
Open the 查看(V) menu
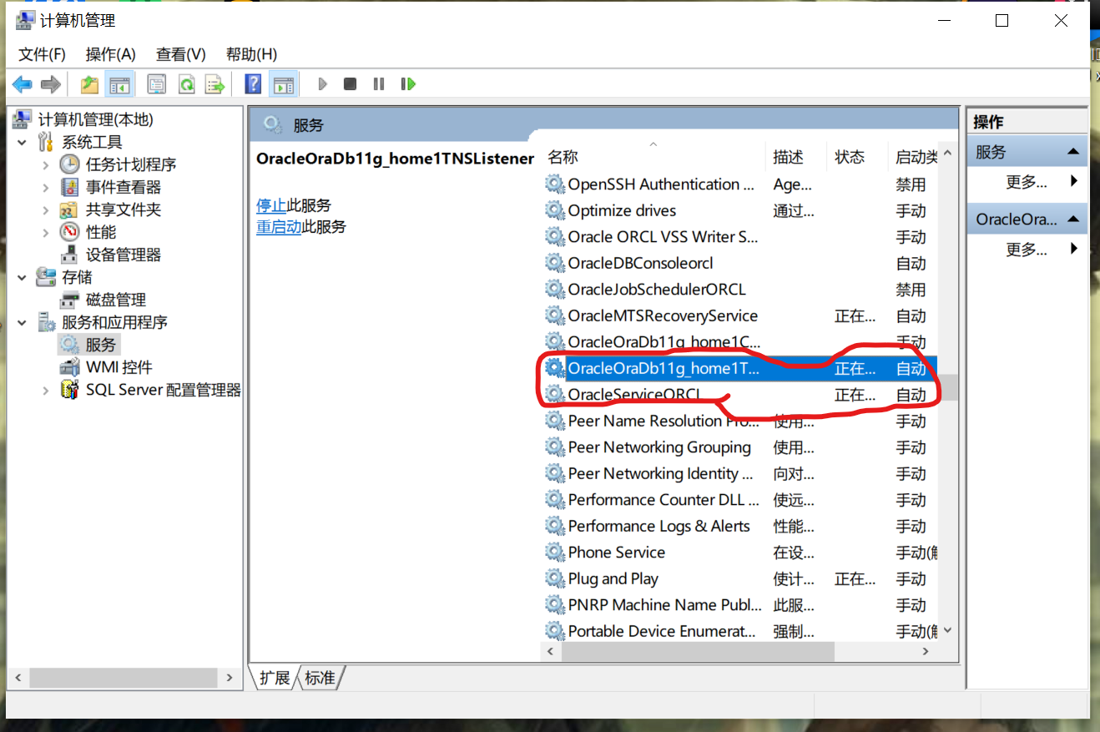coord(181,54)
